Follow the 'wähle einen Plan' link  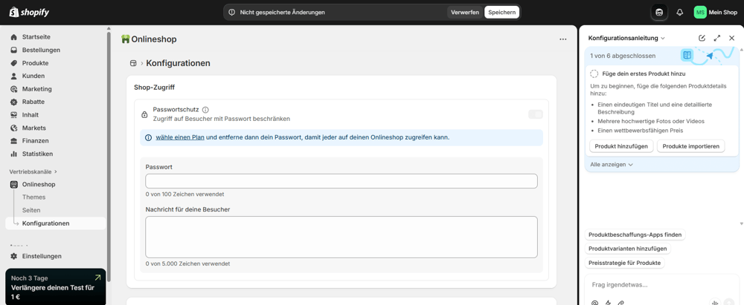click(180, 137)
